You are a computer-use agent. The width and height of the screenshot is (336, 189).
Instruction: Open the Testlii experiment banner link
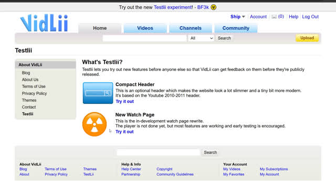click(x=173, y=7)
